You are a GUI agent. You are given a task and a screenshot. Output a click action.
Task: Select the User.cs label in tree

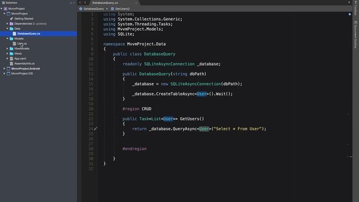(22, 44)
